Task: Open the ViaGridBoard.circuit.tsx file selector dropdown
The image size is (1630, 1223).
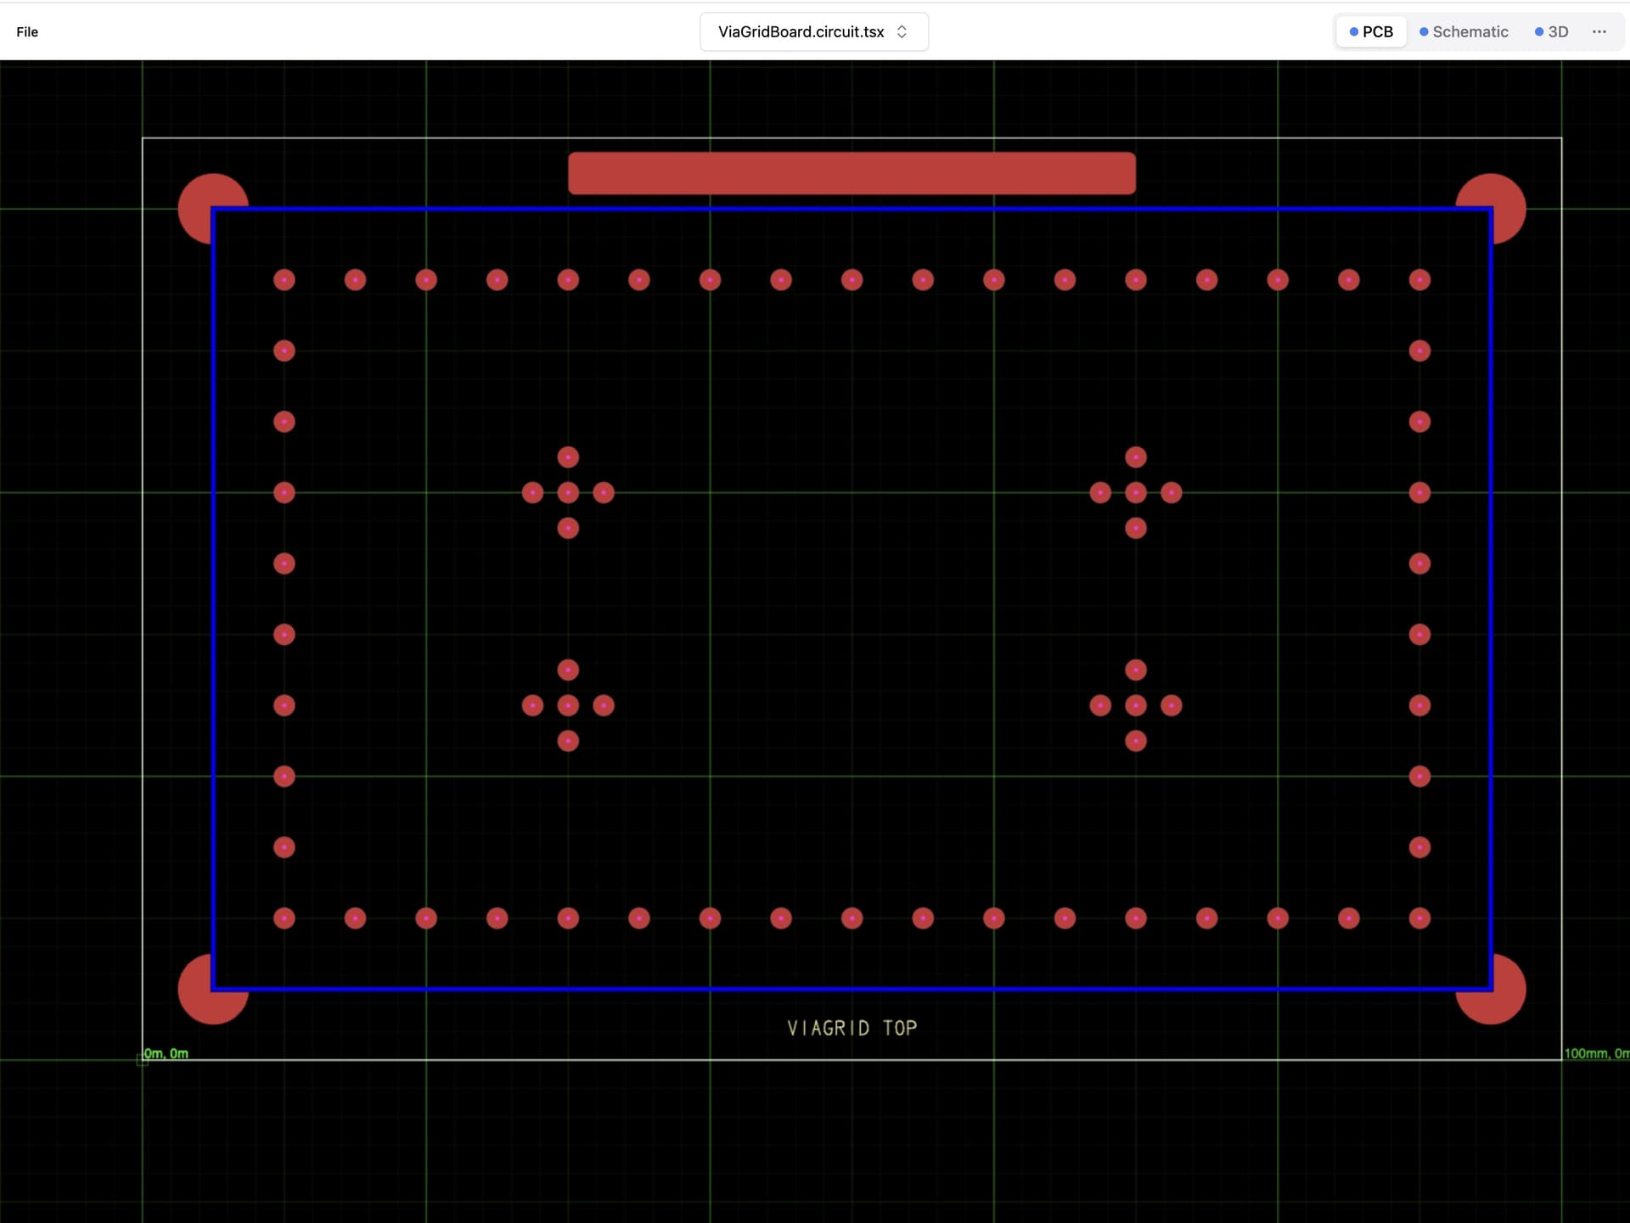Action: pos(801,32)
